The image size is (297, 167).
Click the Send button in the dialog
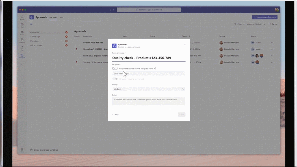[181, 115]
